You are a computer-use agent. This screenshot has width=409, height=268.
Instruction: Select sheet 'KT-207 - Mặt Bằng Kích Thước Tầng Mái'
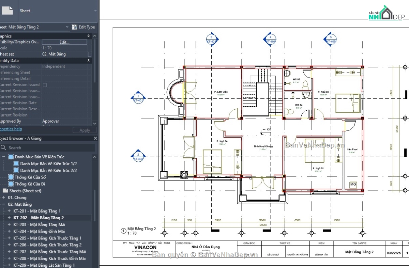pos(50,252)
